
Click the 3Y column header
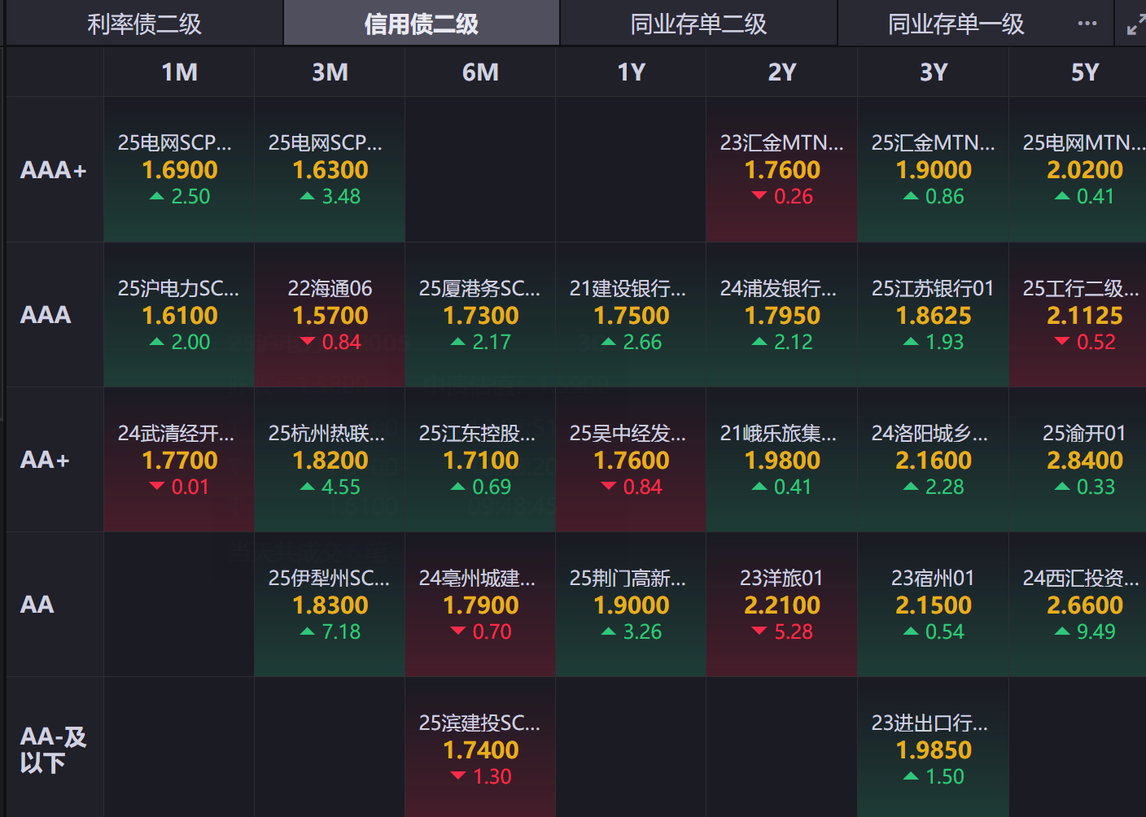click(933, 72)
